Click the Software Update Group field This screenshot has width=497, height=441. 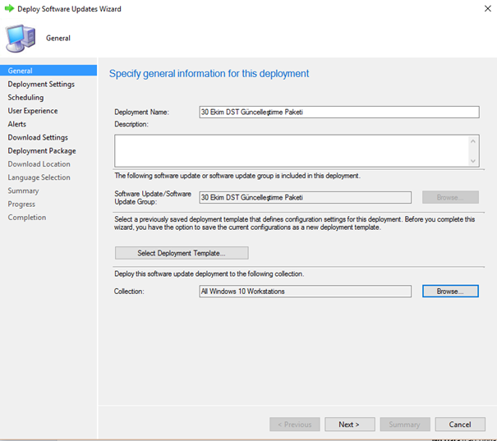click(305, 197)
